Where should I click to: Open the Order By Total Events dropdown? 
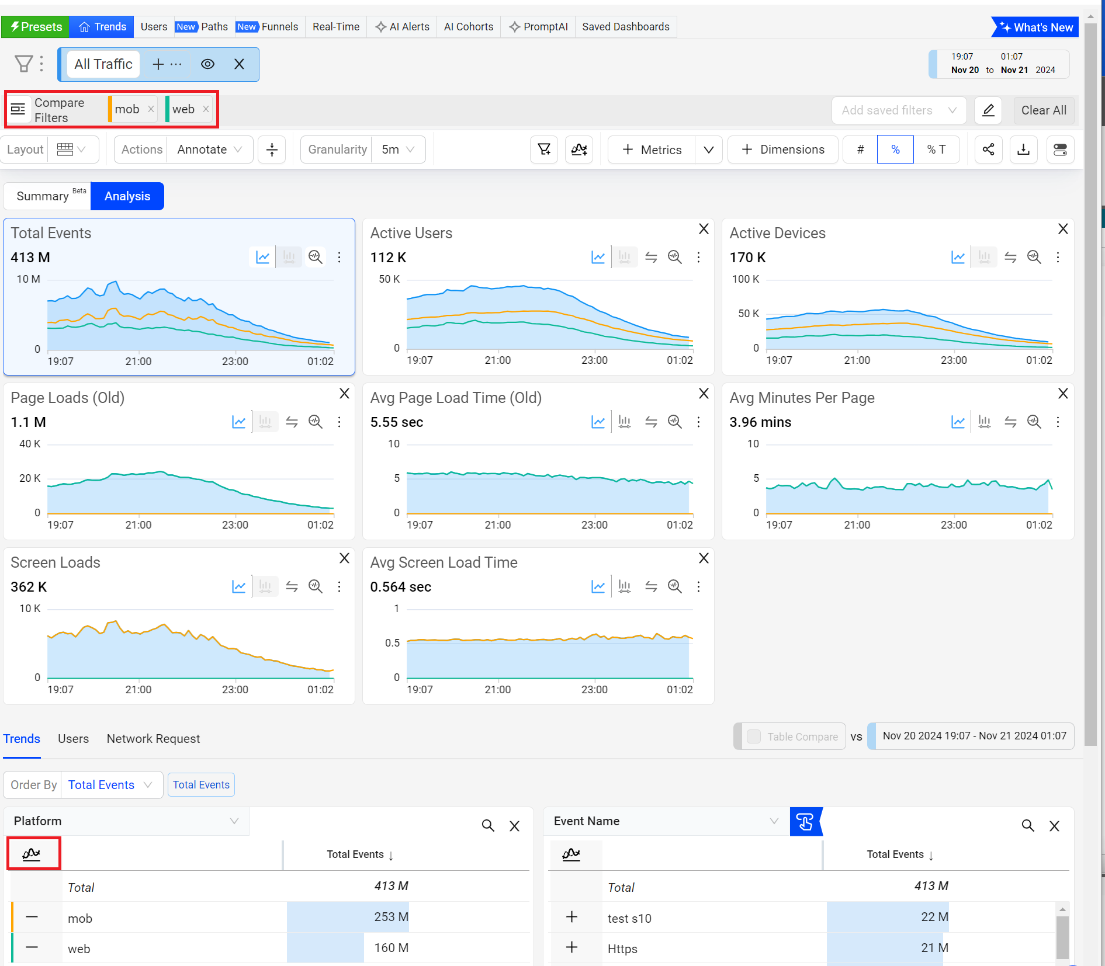(x=110, y=784)
